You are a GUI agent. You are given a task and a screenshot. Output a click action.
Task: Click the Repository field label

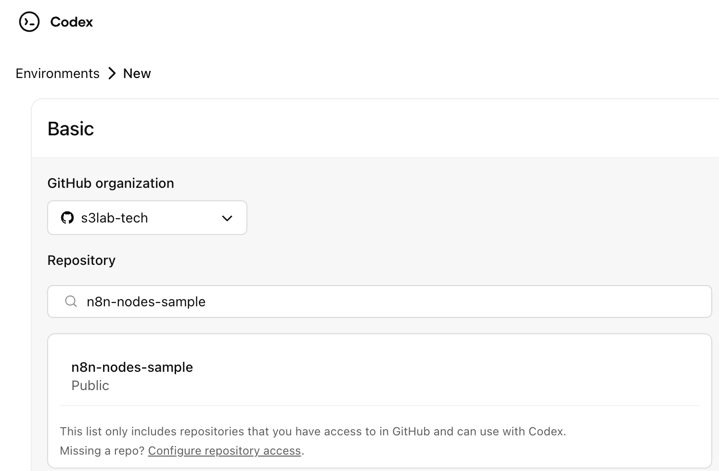click(x=81, y=260)
